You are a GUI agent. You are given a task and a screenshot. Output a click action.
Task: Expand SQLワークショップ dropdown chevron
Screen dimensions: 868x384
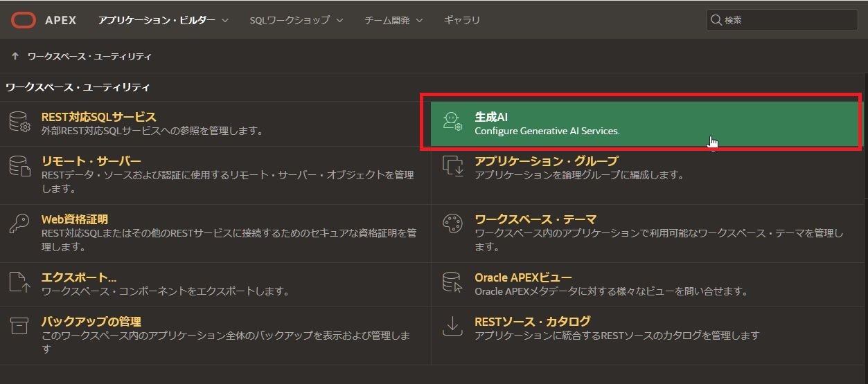[339, 21]
